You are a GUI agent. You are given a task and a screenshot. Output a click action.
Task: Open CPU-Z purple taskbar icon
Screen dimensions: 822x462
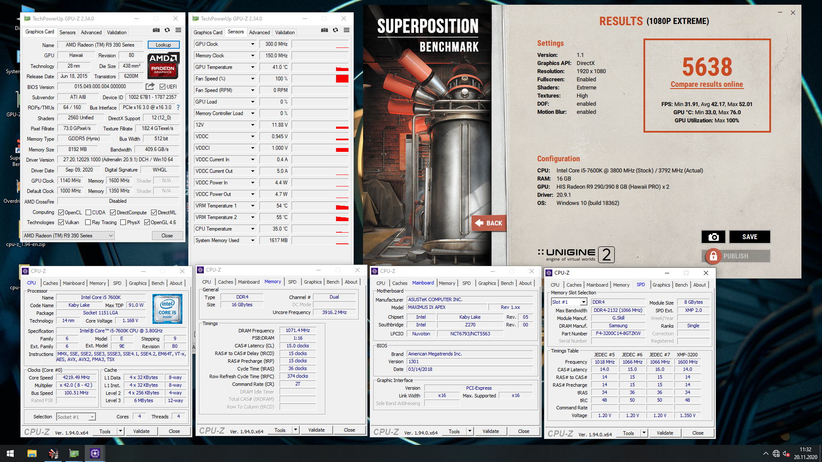[95, 453]
